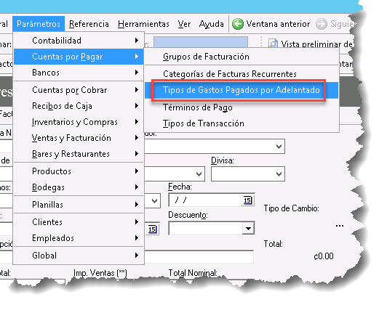Viewport: 387px width, 310px height.
Task: Open the Herramientas menu
Action: click(143, 24)
